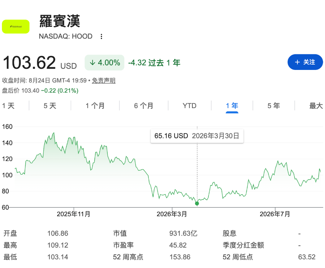
Task: Click the 52 周低点 label
Action: pyautogui.click(x=238, y=257)
